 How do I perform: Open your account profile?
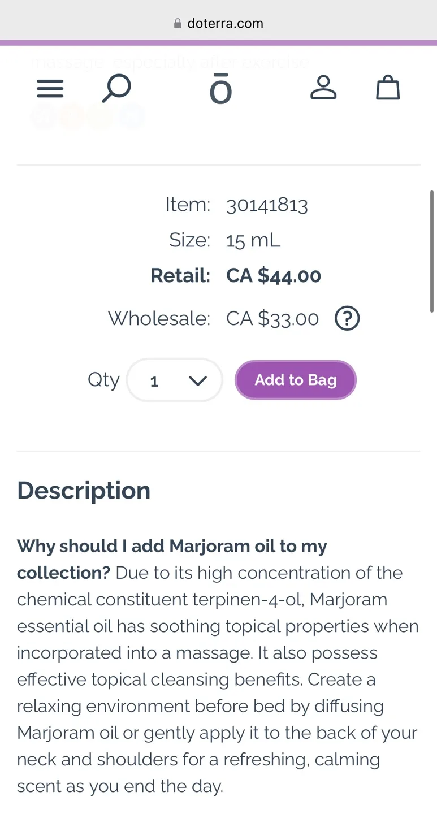[x=323, y=88]
